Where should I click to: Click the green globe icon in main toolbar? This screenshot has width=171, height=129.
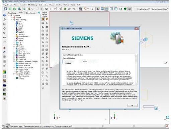point(14,9)
